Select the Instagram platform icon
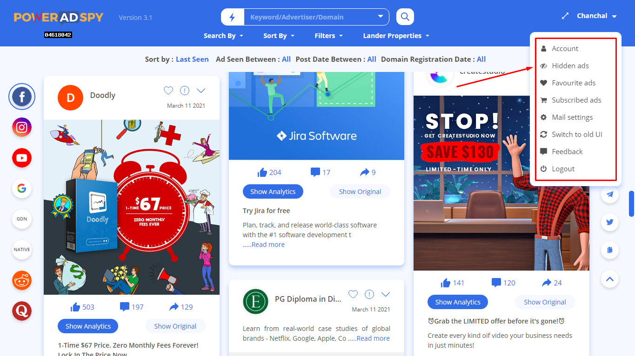This screenshot has height=356, width=635. tap(22, 127)
